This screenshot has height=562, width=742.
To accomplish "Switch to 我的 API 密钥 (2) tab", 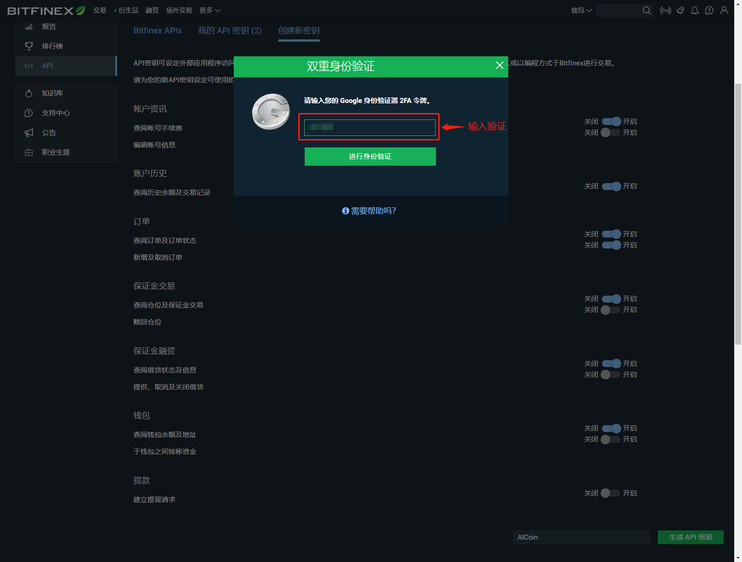I will [x=230, y=31].
